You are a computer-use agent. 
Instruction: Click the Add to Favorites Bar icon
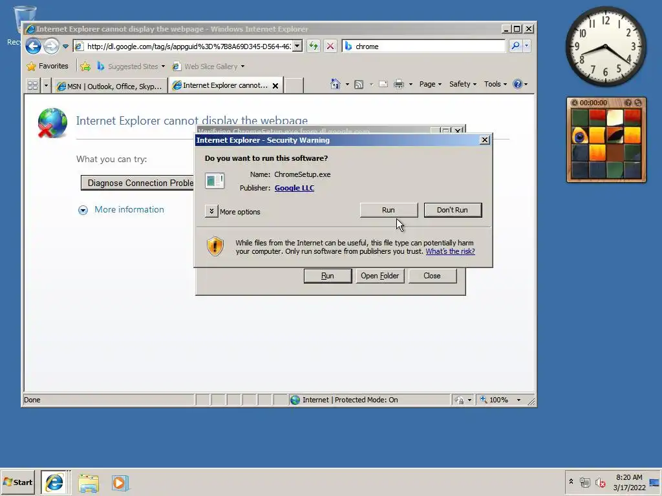pyautogui.click(x=85, y=67)
